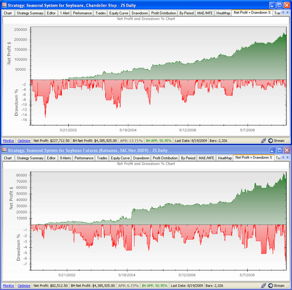Image resolution: width=292 pixels, height=290 pixels.
Task: Click the Optimize link in the top window's status bar
Action: (x=24, y=141)
